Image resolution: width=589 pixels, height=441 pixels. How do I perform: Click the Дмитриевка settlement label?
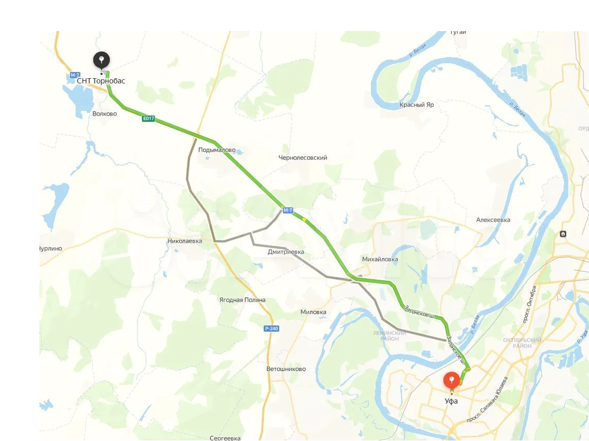click(286, 252)
